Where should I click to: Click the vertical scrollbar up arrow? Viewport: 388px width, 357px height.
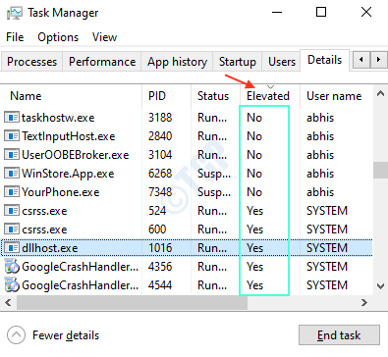pyautogui.click(x=380, y=94)
